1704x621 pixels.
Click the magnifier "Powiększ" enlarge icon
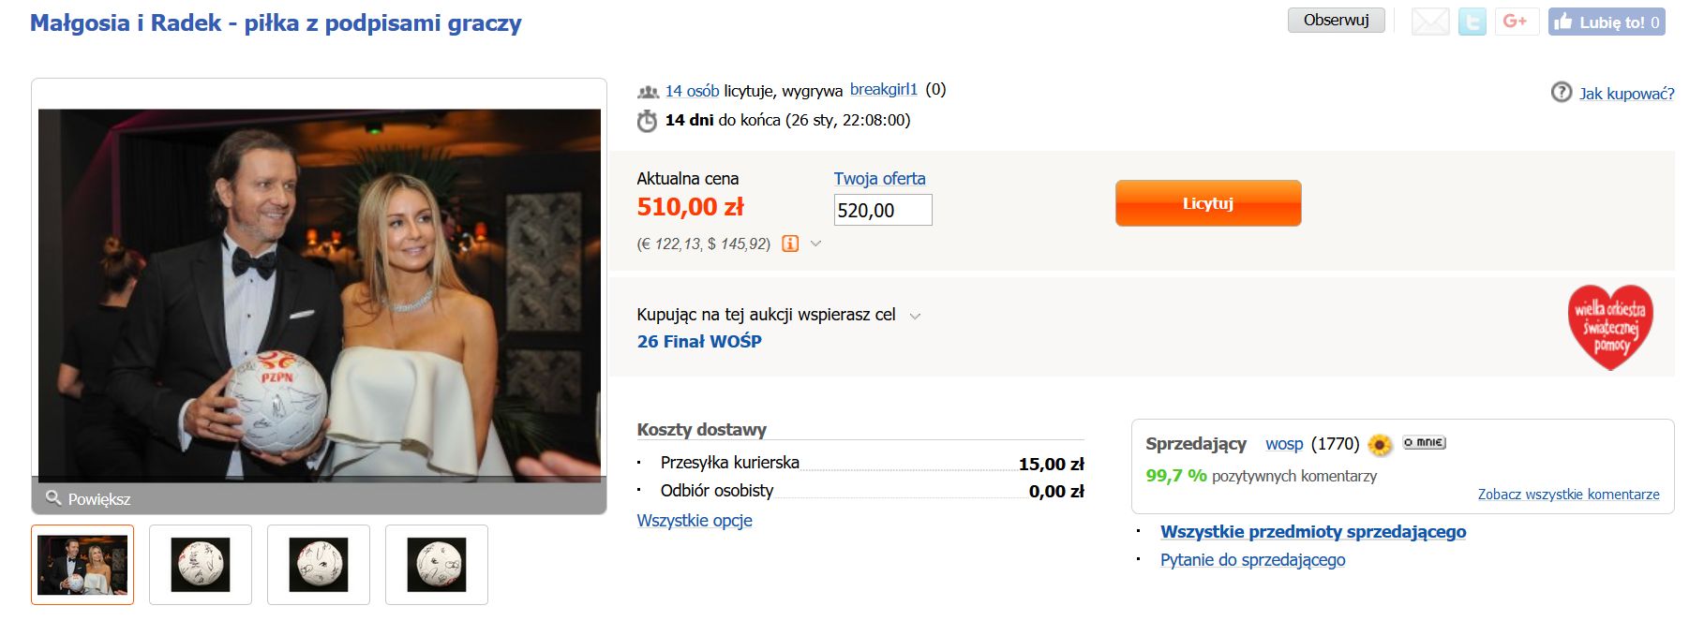point(54,498)
